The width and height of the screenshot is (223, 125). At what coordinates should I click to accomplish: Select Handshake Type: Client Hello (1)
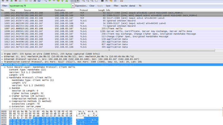click(x=33, y=80)
